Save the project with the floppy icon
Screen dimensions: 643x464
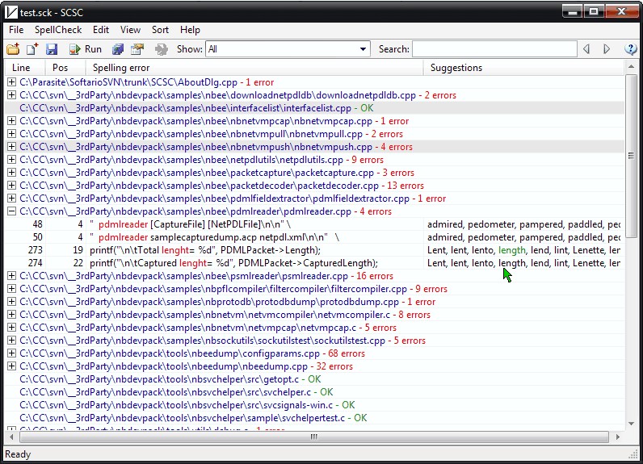tap(51, 49)
